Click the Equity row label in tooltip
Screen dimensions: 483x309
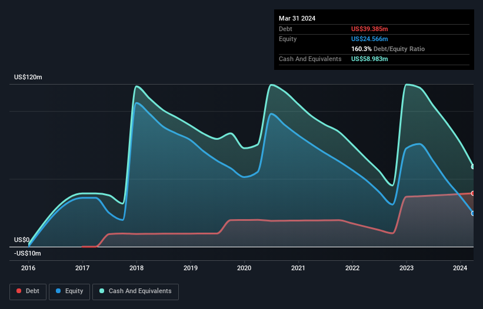(288, 39)
